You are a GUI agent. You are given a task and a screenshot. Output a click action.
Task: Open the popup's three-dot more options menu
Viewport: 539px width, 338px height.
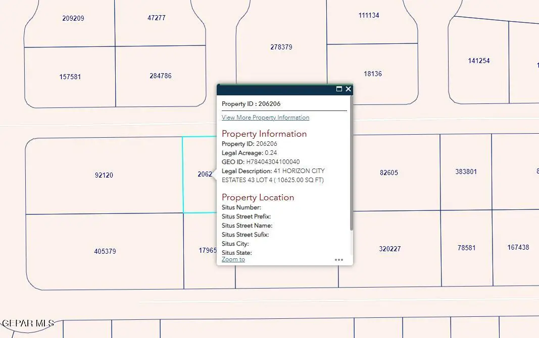click(x=338, y=260)
